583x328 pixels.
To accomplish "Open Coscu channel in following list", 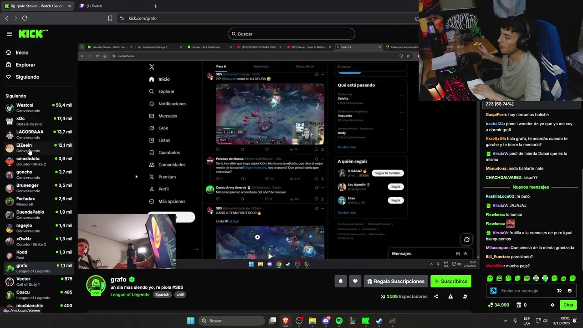I will 39,295.
